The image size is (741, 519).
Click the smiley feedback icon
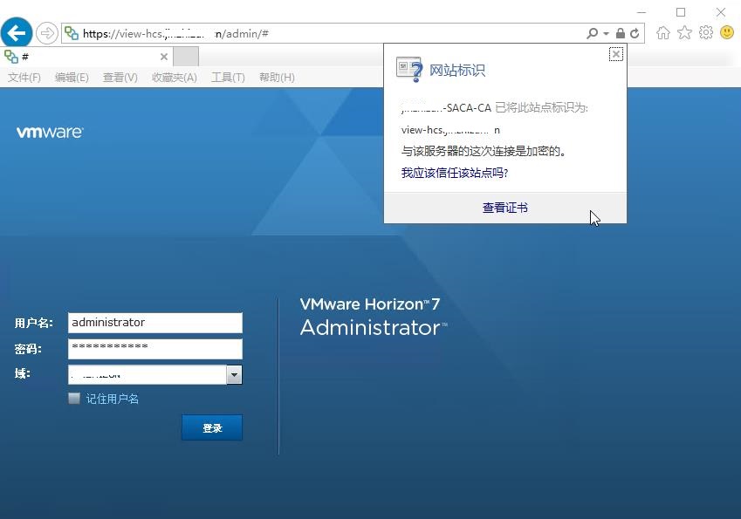[x=726, y=32]
